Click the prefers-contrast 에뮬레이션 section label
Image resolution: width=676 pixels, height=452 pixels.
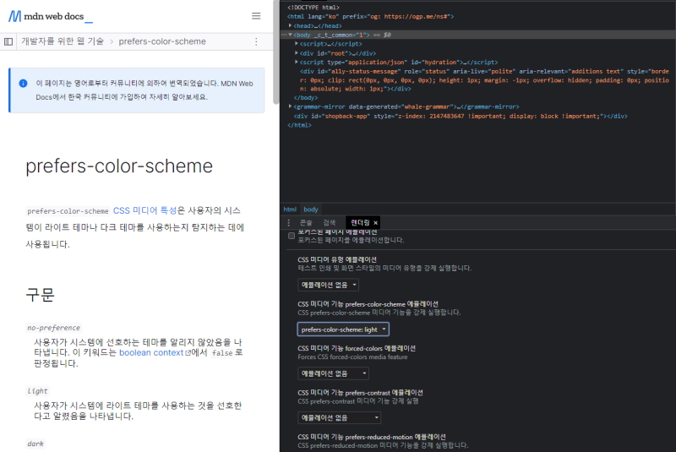(x=361, y=393)
